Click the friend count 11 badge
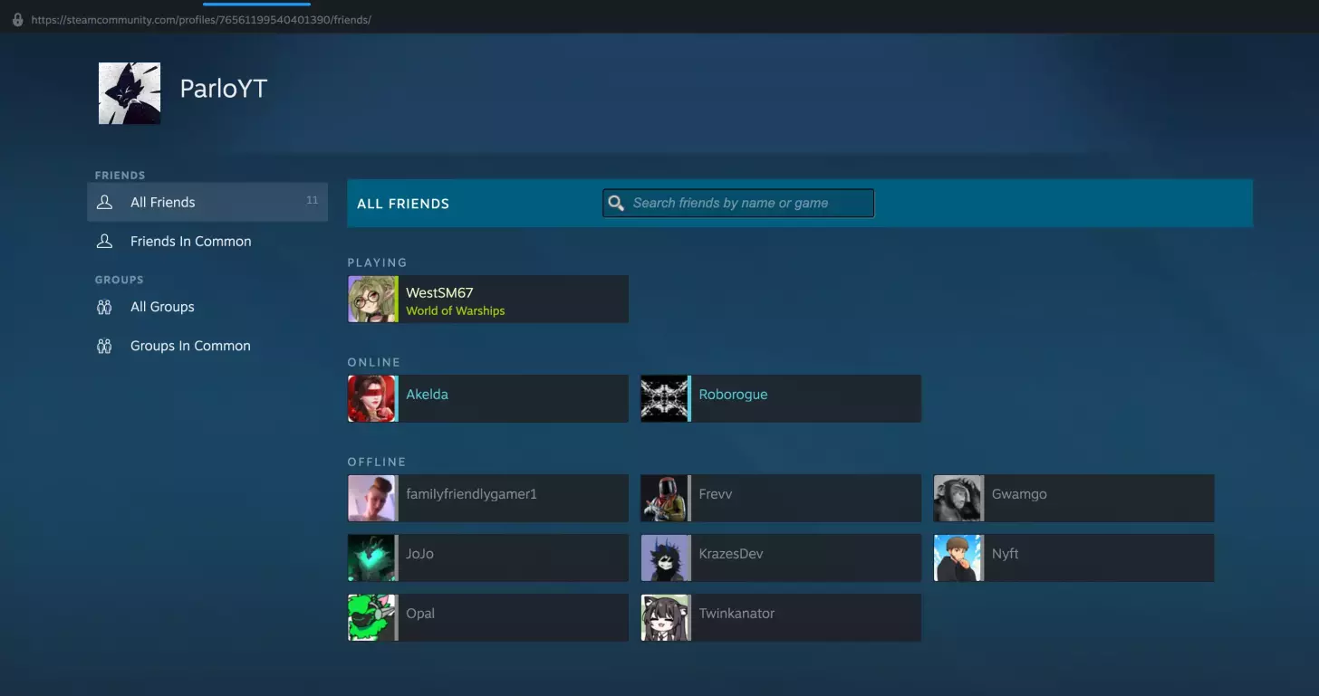This screenshot has width=1319, height=696. [x=312, y=200]
